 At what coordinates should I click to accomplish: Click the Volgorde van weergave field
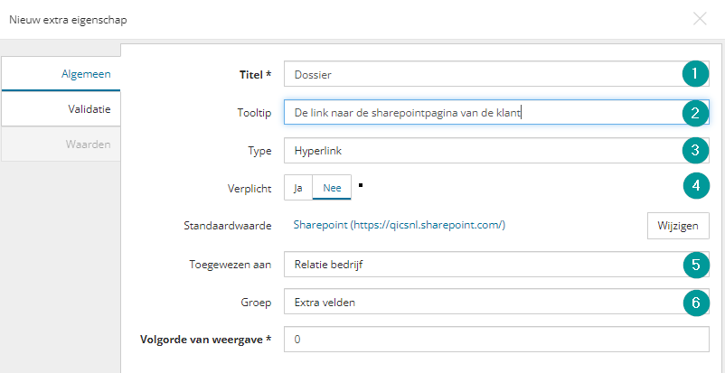point(496,340)
